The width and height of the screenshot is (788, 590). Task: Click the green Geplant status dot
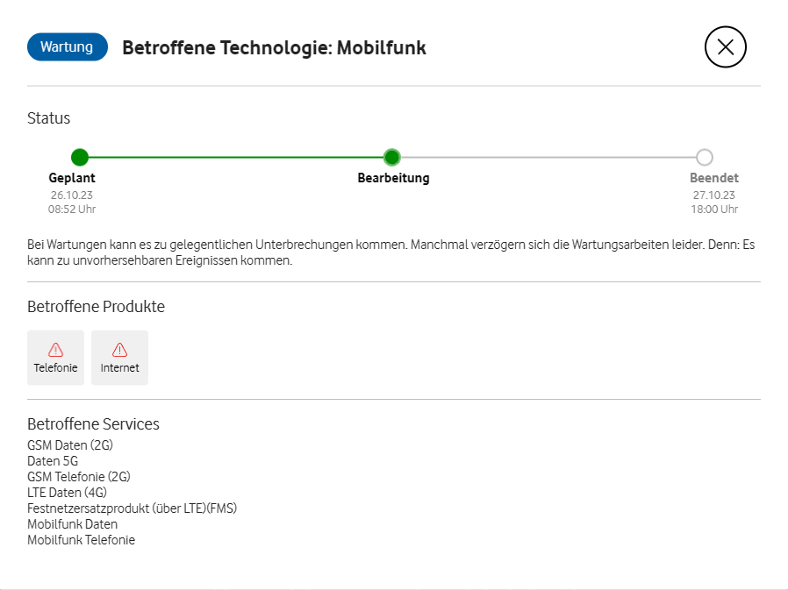(x=80, y=158)
